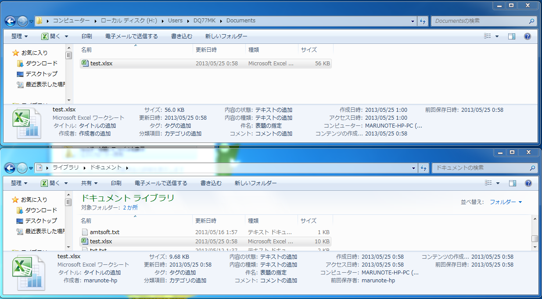The height and width of the screenshot is (299, 542).
Task: Select test.xlsx Excel icon in bottom file list
Action: [85, 241]
